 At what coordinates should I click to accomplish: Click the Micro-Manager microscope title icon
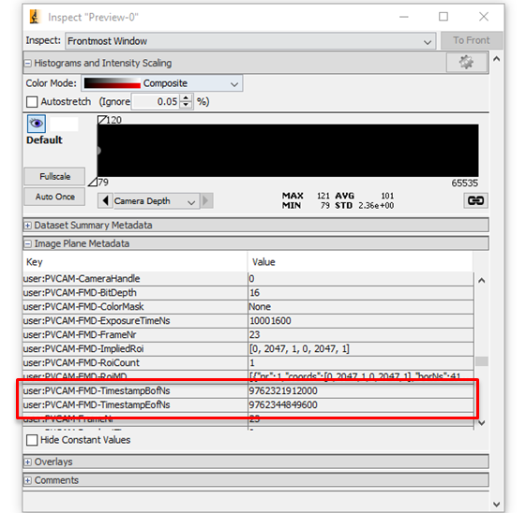35,17
